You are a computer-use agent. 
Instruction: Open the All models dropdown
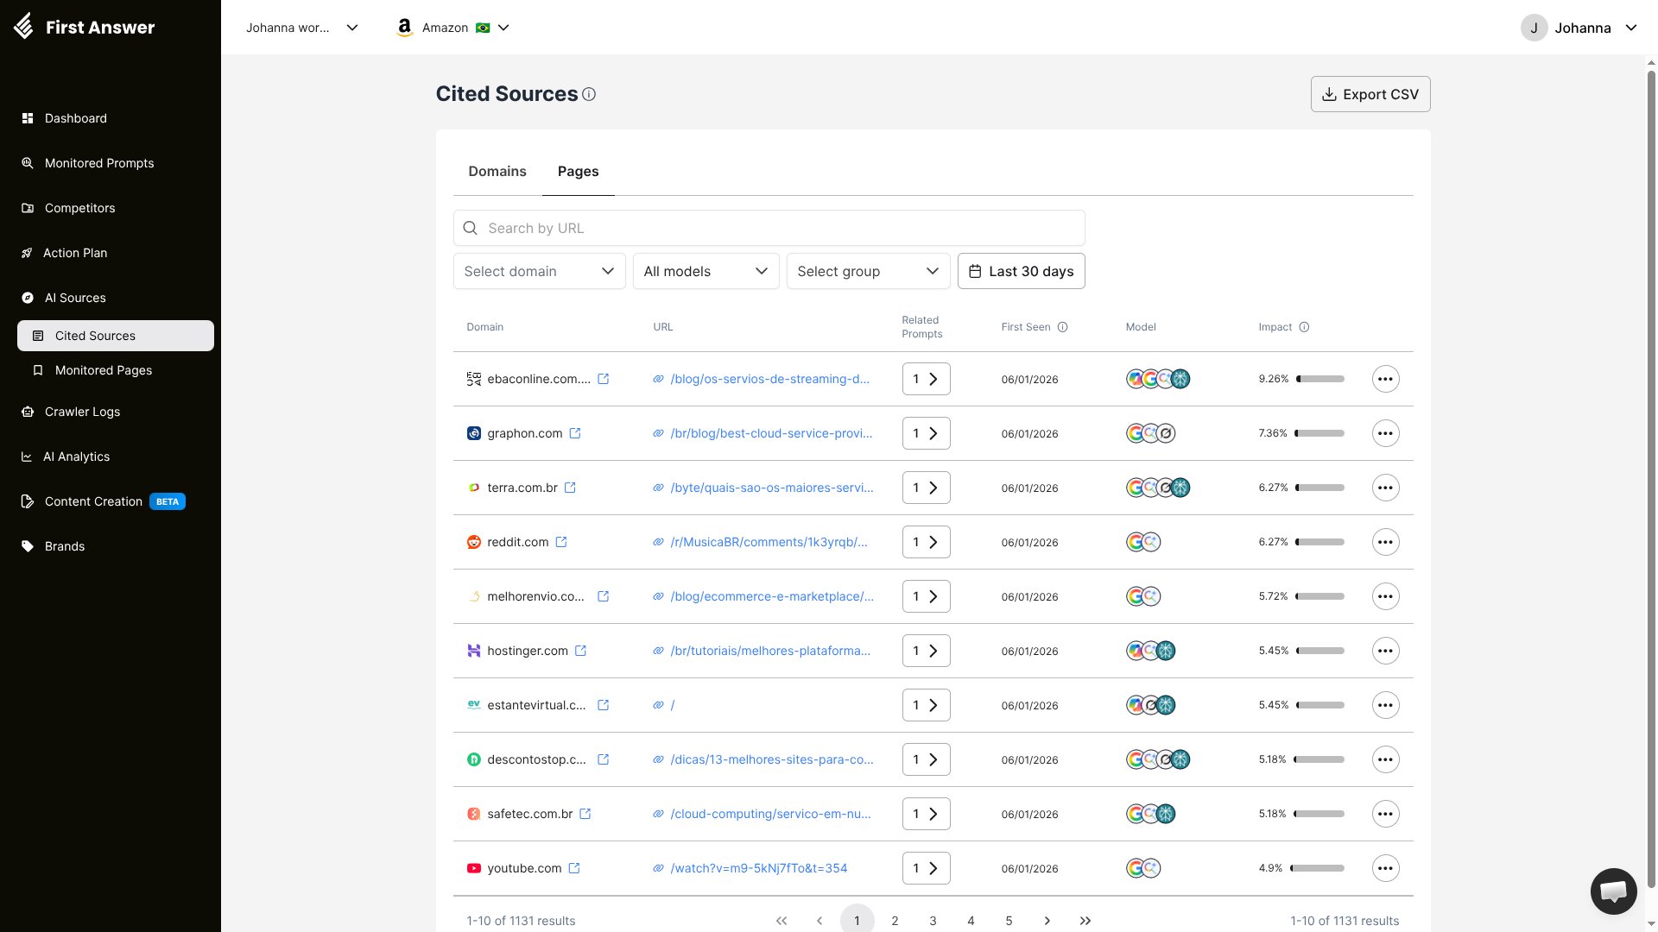[706, 271]
